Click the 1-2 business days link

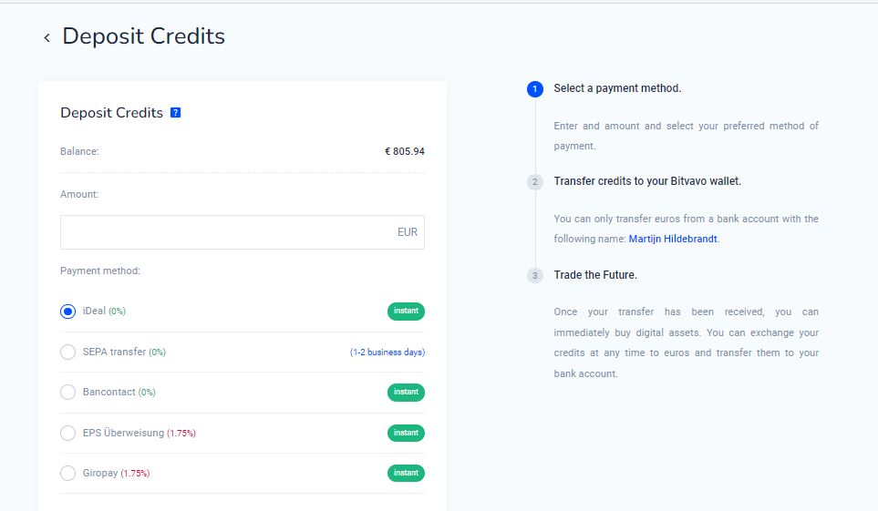(387, 352)
